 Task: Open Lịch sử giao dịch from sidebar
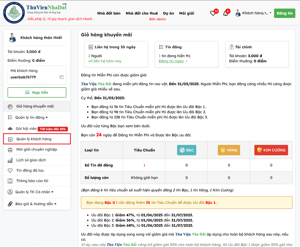(x=31, y=160)
